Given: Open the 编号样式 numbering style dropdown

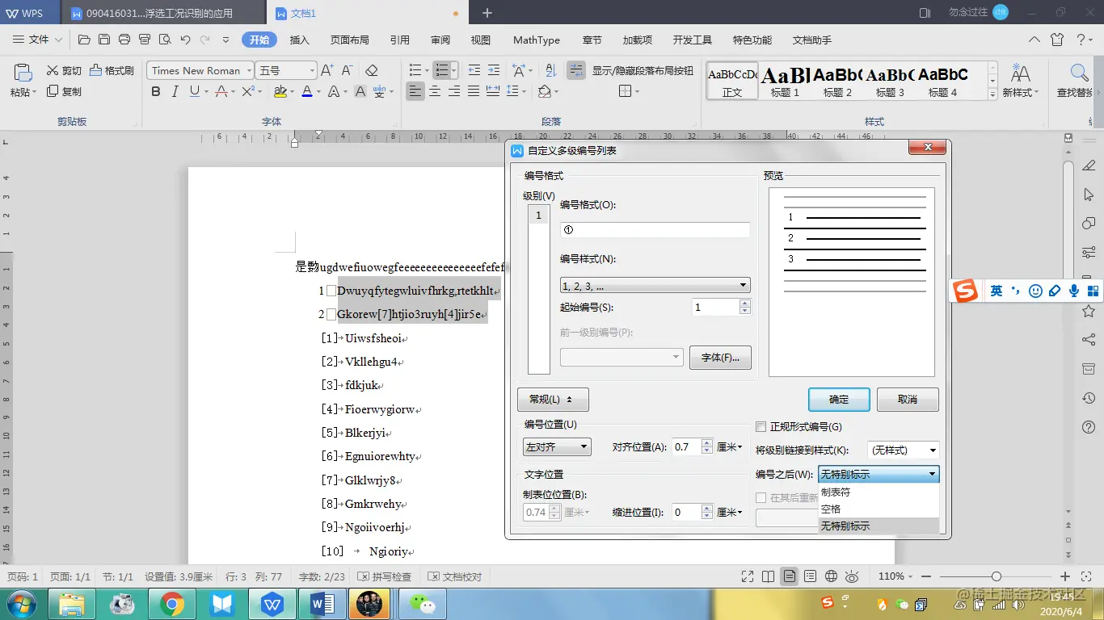Looking at the screenshot, I should (655, 285).
